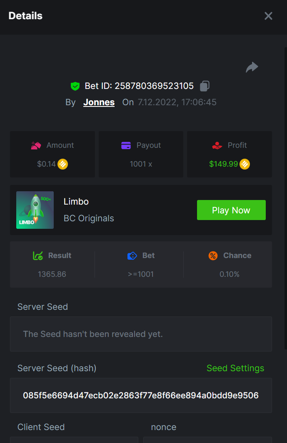This screenshot has width=287, height=443.
Task: Click the green Result chart icon
Action: 38,256
